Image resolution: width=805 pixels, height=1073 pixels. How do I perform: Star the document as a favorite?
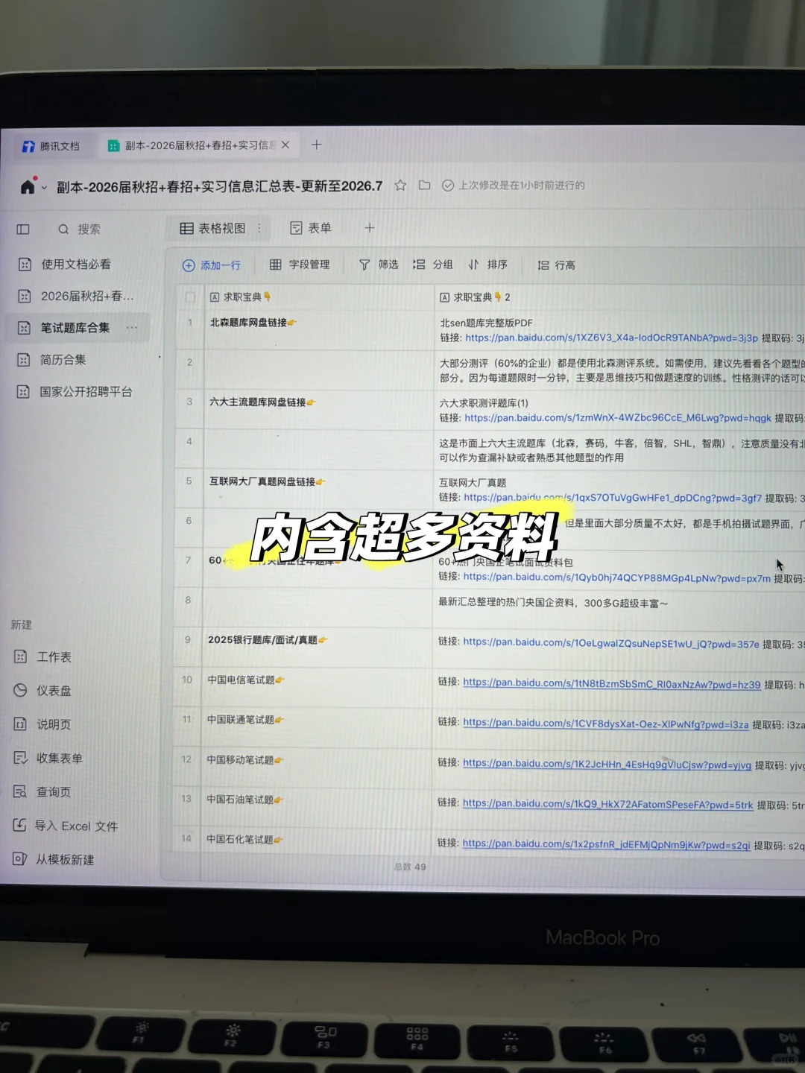coord(400,186)
